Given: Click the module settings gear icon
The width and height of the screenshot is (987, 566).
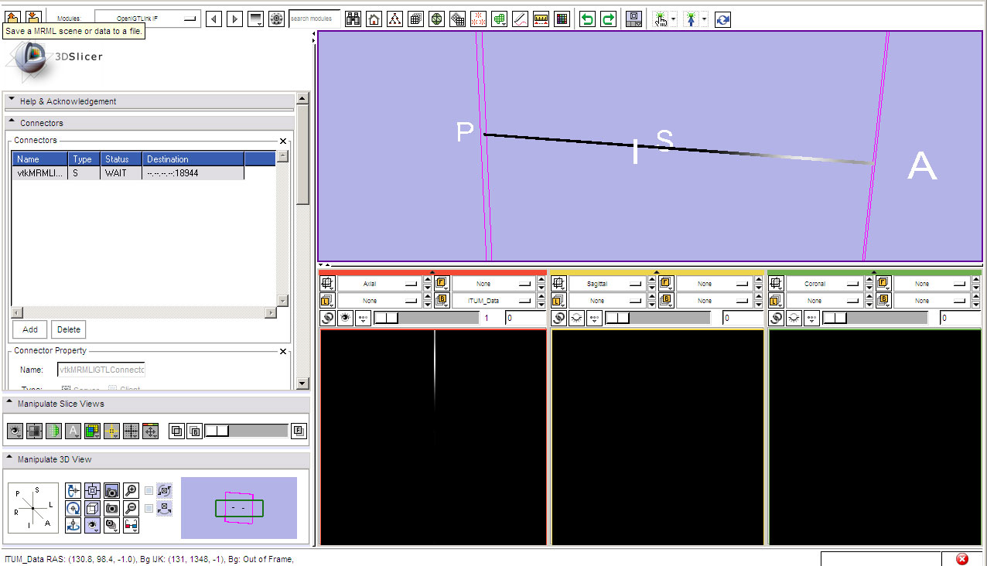Looking at the screenshot, I should [x=276, y=19].
